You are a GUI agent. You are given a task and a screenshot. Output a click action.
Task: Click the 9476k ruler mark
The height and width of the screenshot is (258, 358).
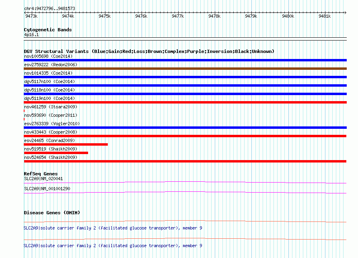pyautogui.click(x=141, y=16)
